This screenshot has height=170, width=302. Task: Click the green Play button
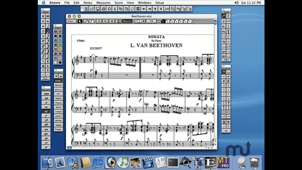[106, 22]
